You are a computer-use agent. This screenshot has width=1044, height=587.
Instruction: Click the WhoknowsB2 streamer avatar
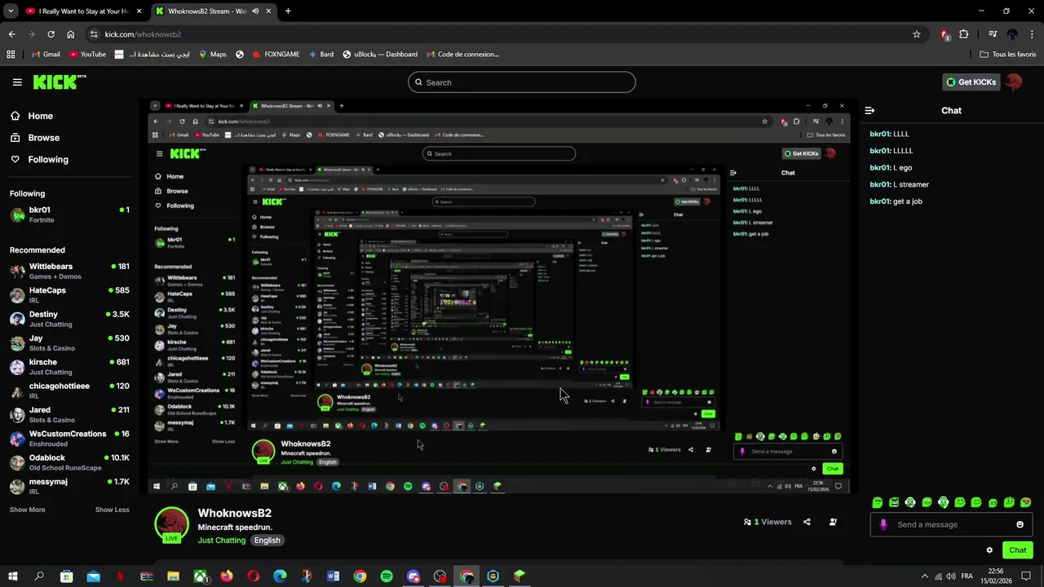(x=171, y=525)
